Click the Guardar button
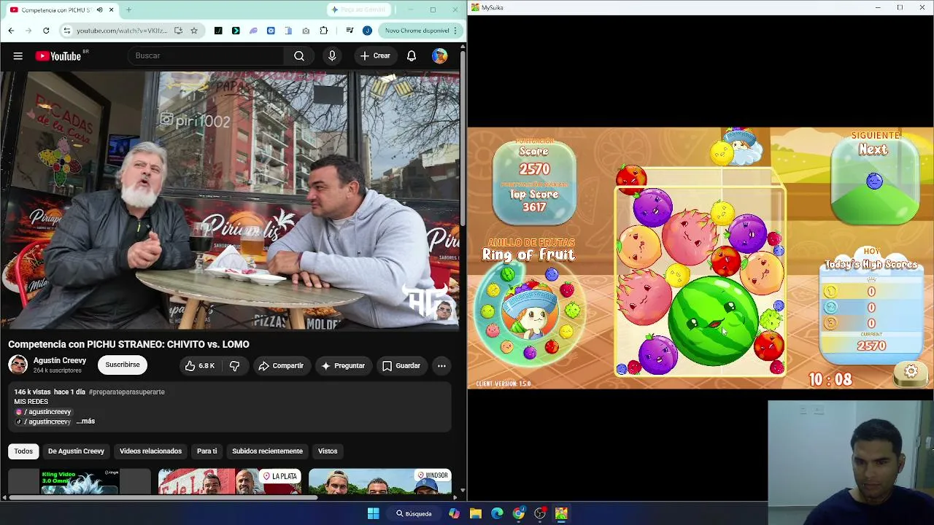Viewport: 934px width, 525px height. tap(401, 365)
